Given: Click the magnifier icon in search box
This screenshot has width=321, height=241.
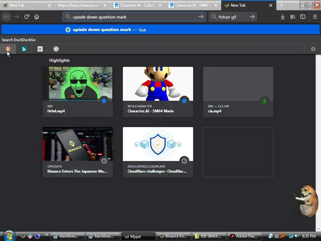Looking at the screenshot, I should click(x=214, y=17).
